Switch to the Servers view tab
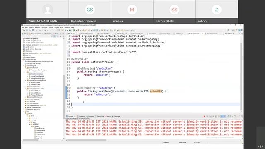The image size is (265, 149). (48, 34)
